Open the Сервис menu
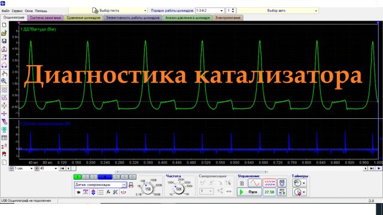This screenshot has height=215, width=383. click(x=17, y=11)
